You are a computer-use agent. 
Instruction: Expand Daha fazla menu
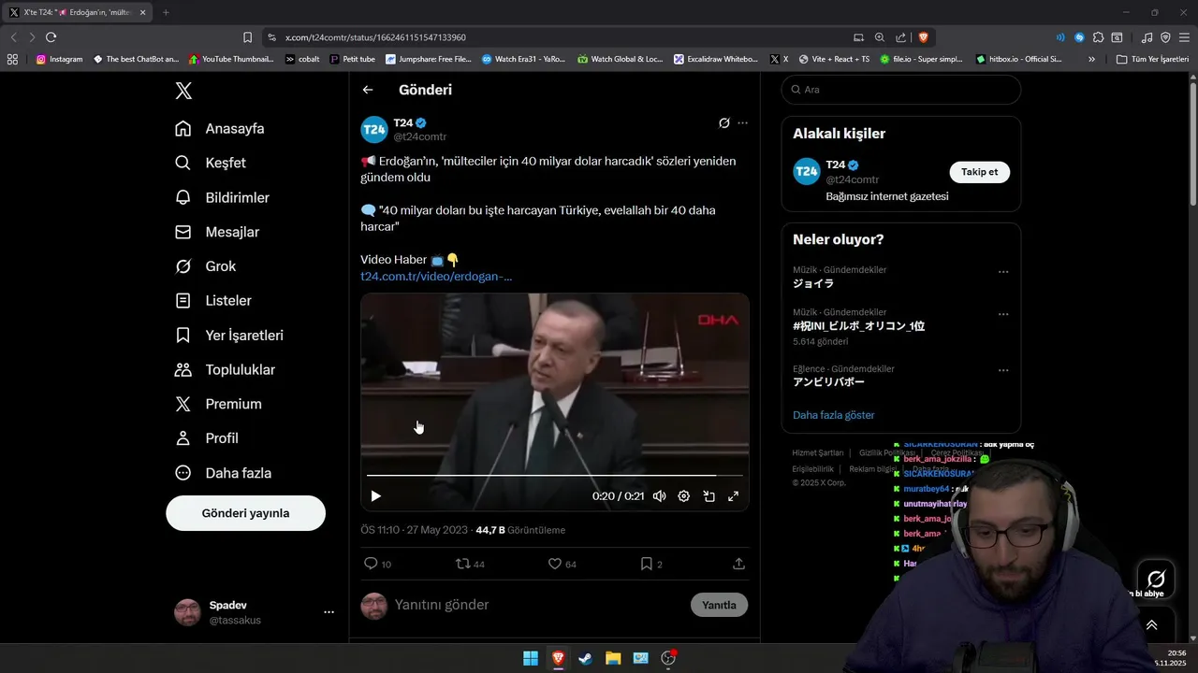223,473
